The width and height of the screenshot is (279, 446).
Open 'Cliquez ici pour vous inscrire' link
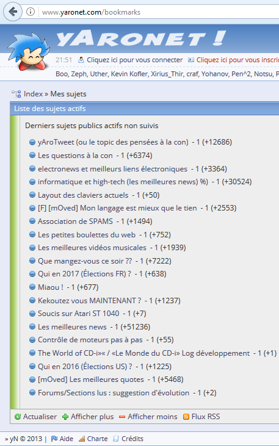click(x=237, y=60)
